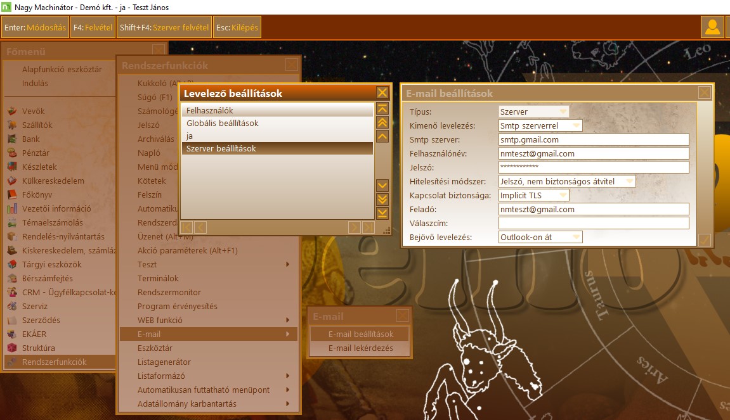
Task: Click the page-up double arrow in Levelező list
Action: coord(382,123)
